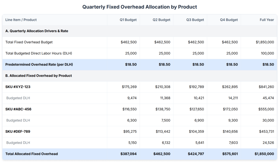This screenshot has width=278, height=162.
Task: Click the $841,260 full year cell
Action: (266, 87)
